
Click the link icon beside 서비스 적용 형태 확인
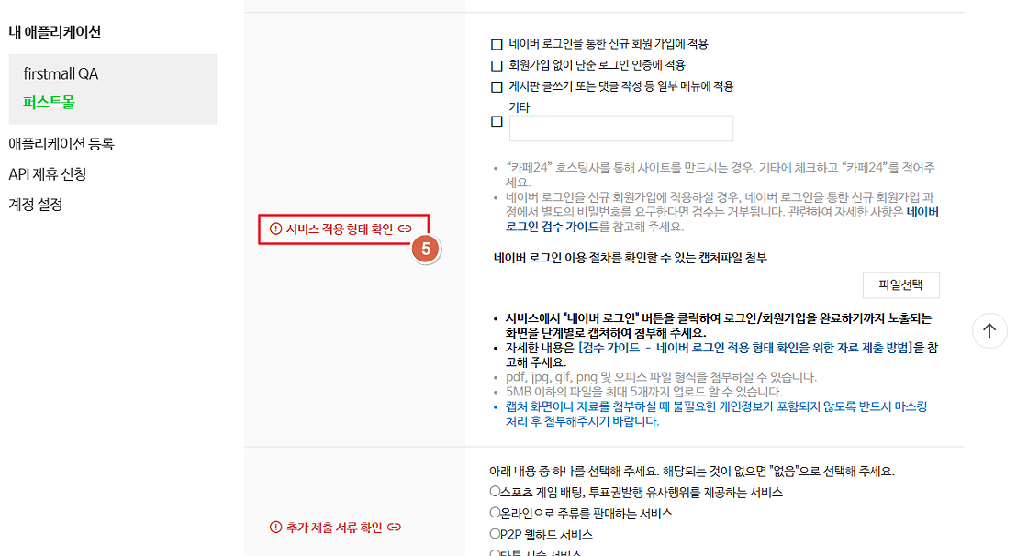point(405,228)
